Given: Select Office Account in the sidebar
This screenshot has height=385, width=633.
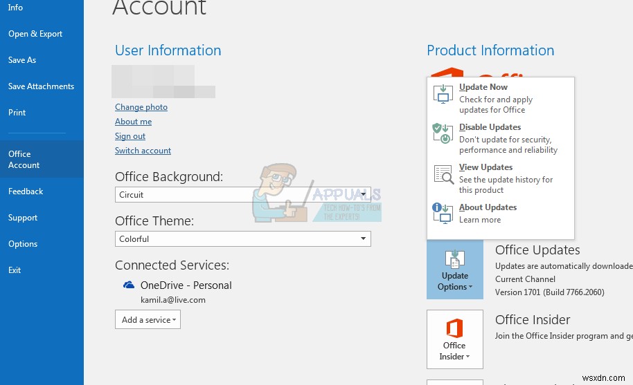Looking at the screenshot, I should click(42, 159).
